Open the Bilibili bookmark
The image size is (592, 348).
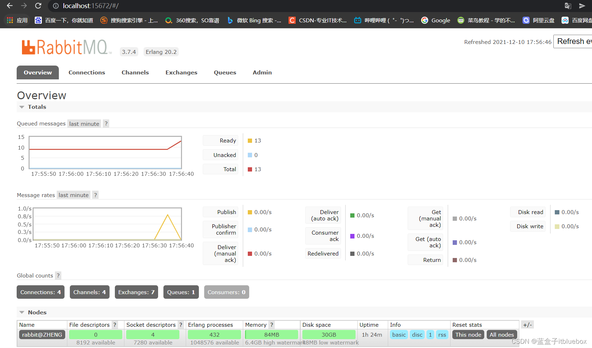[384, 20]
